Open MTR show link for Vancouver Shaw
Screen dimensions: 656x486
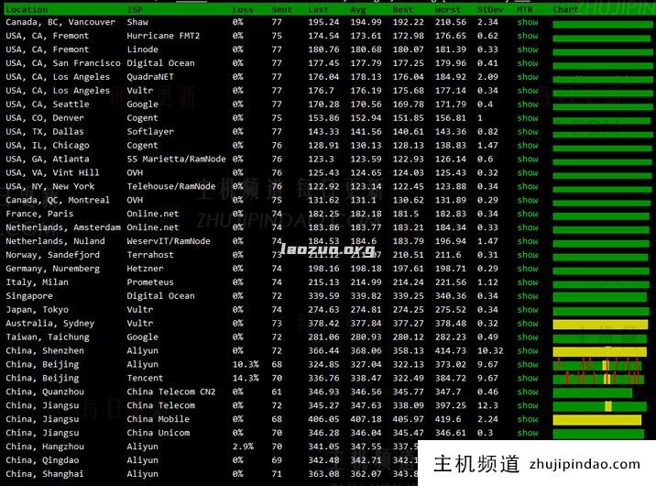click(527, 22)
